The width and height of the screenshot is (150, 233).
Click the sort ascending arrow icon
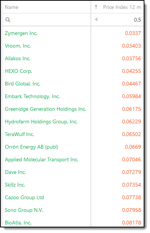[96, 7]
